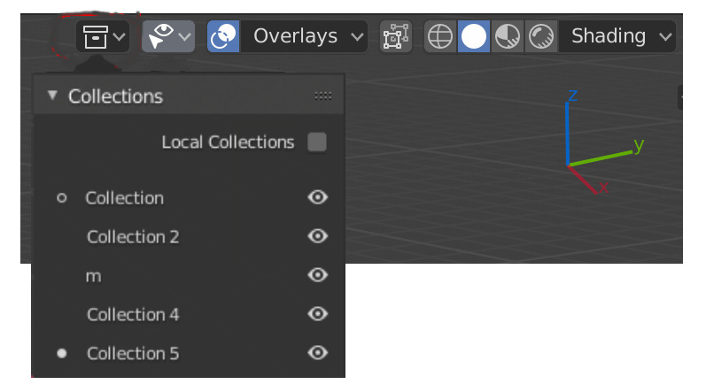Collapse the Collections panel triangle
This screenshot has width=706, height=392.
(x=52, y=96)
